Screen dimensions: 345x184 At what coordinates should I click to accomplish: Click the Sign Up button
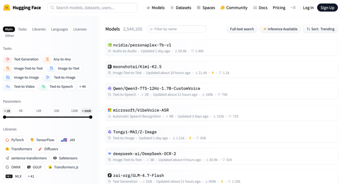327,8
